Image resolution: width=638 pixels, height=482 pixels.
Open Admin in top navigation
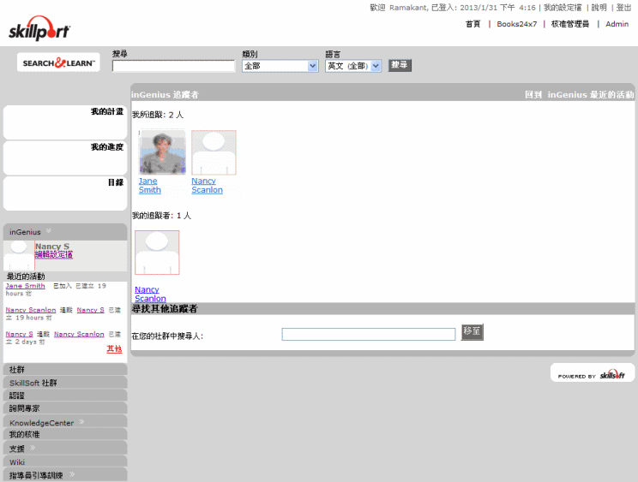point(617,24)
